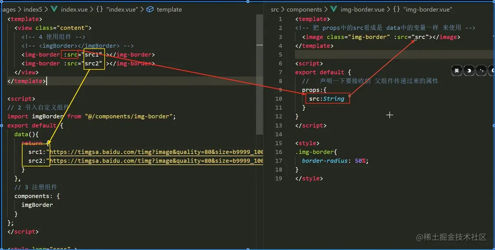Click the comment "2 引入自定义组件"

38,107
